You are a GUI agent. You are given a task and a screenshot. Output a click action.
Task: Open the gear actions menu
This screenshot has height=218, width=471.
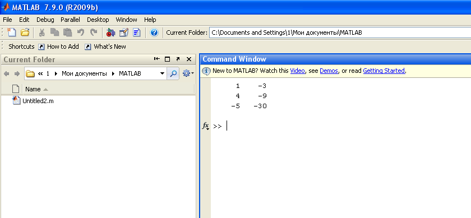click(x=188, y=73)
